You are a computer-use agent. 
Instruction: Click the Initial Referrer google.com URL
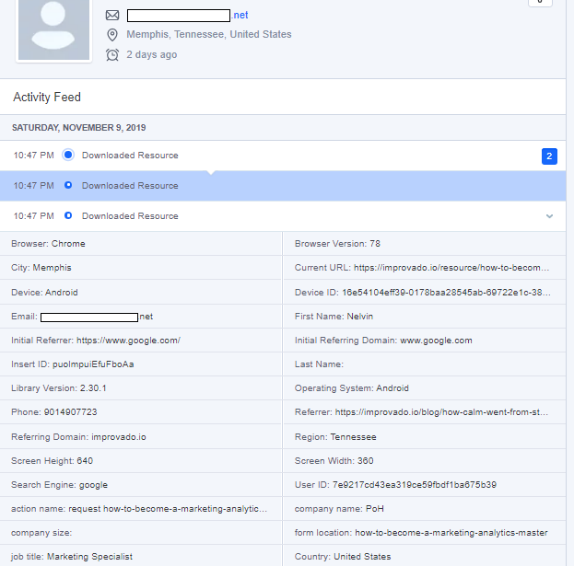(x=128, y=340)
